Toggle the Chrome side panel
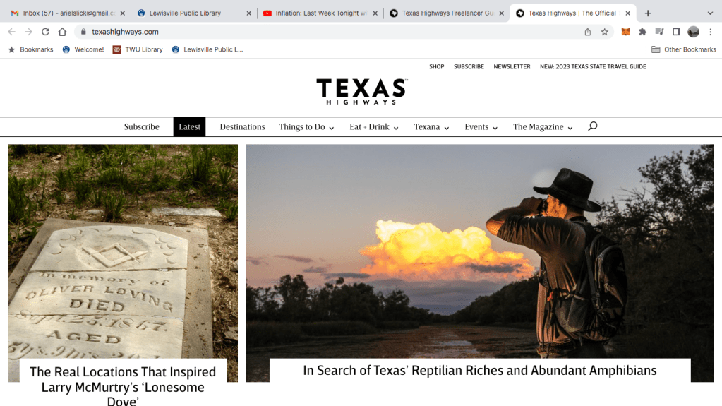The height and width of the screenshot is (406, 722). pyautogui.click(x=676, y=32)
